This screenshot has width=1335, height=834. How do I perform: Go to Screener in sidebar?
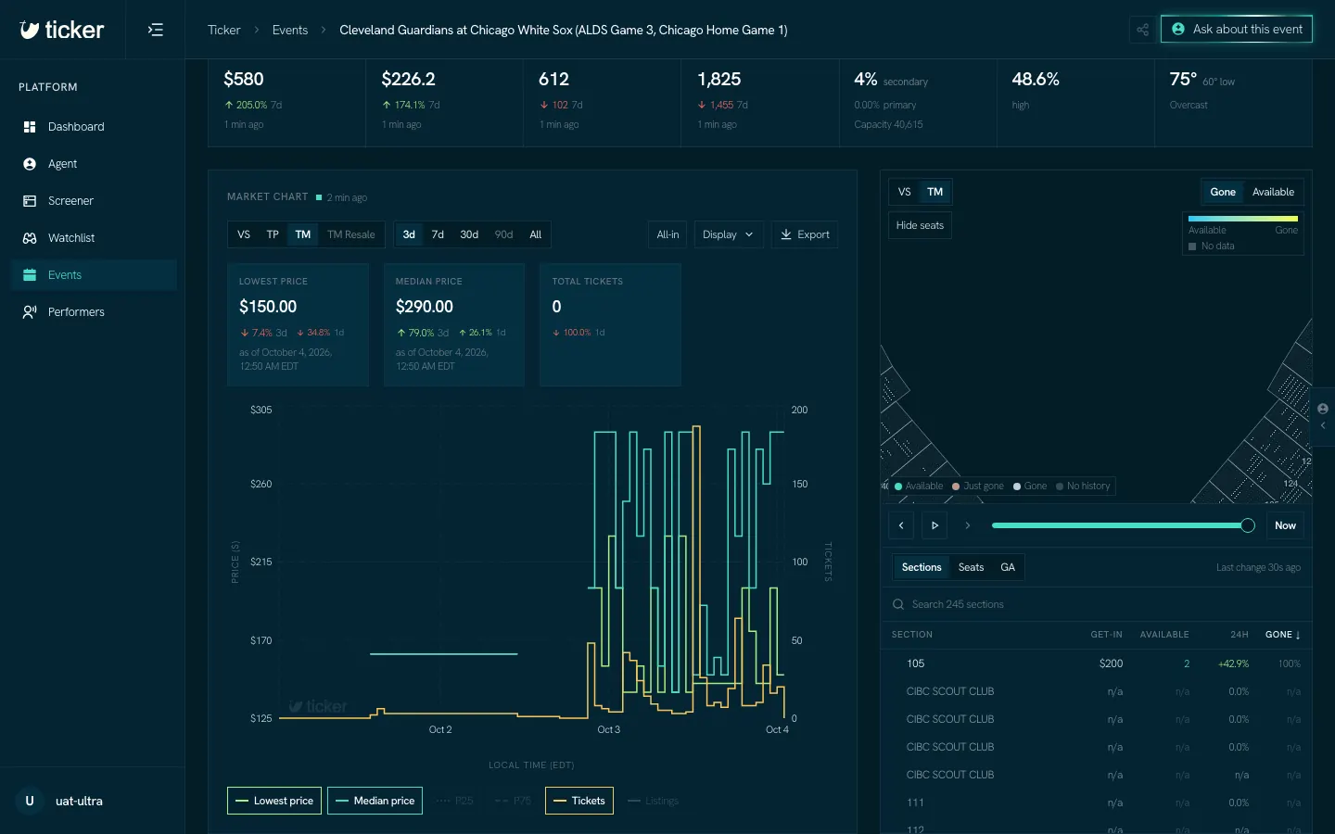coord(94,201)
